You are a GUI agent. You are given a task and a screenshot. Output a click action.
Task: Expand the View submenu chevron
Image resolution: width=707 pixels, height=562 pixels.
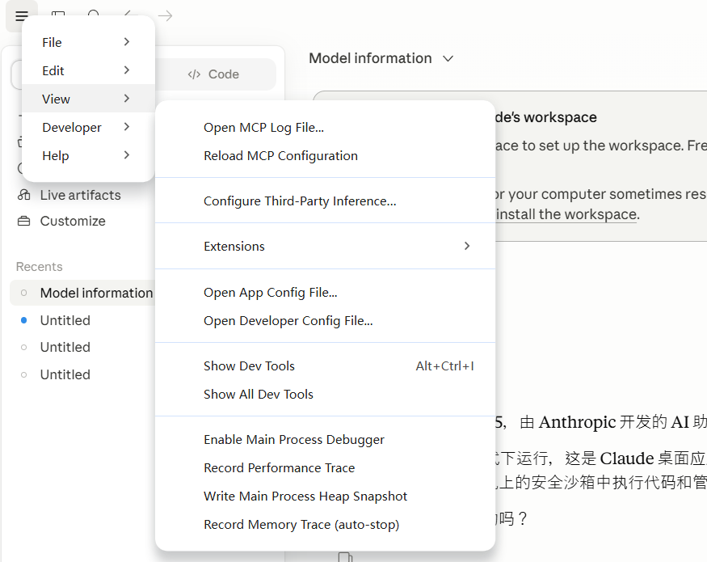click(127, 99)
